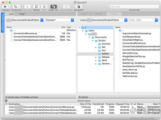Image resolution: width=161 pixels, height=120 pixels.
Task: Open the local path dropdown arrow
Action: click(43, 20)
